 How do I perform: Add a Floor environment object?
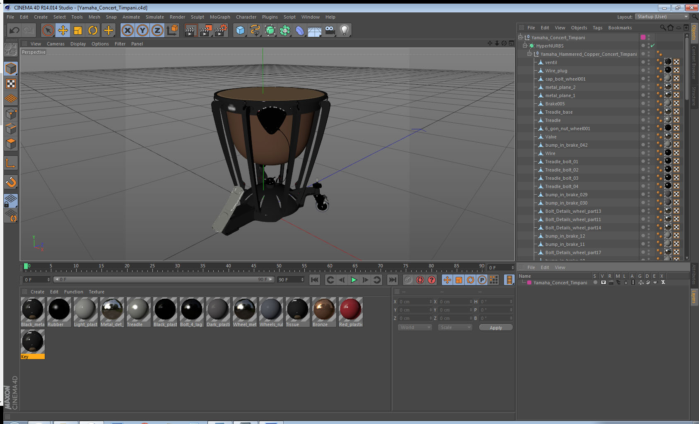coord(315,30)
